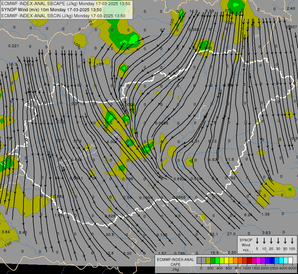Select the dark green swatch in CAPE legend
Screen dimensions: 298x274
pyautogui.click(x=213, y=260)
